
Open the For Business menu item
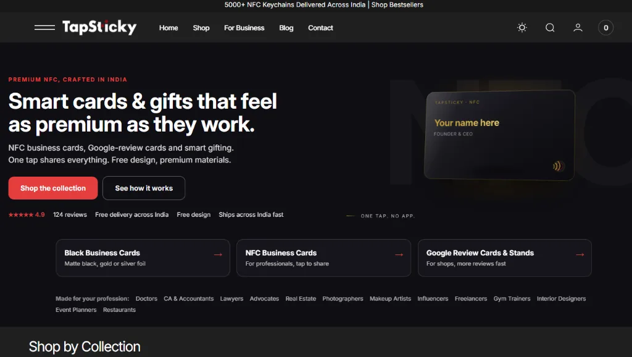(x=244, y=28)
